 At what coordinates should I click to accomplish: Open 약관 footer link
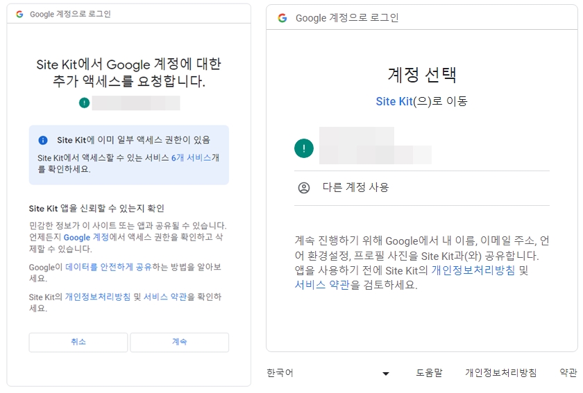[x=568, y=373]
